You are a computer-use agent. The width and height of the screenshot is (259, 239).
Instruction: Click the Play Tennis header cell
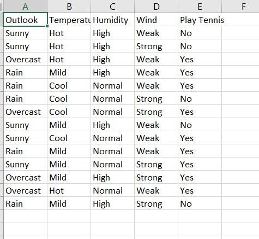click(200, 20)
